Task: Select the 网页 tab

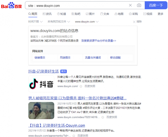Action: [33, 14]
